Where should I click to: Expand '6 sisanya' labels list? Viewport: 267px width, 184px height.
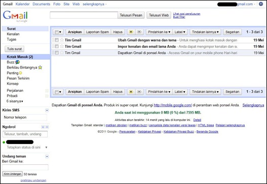15,101
